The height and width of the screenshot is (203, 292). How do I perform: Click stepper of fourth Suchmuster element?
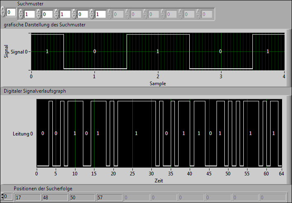click(x=74, y=14)
